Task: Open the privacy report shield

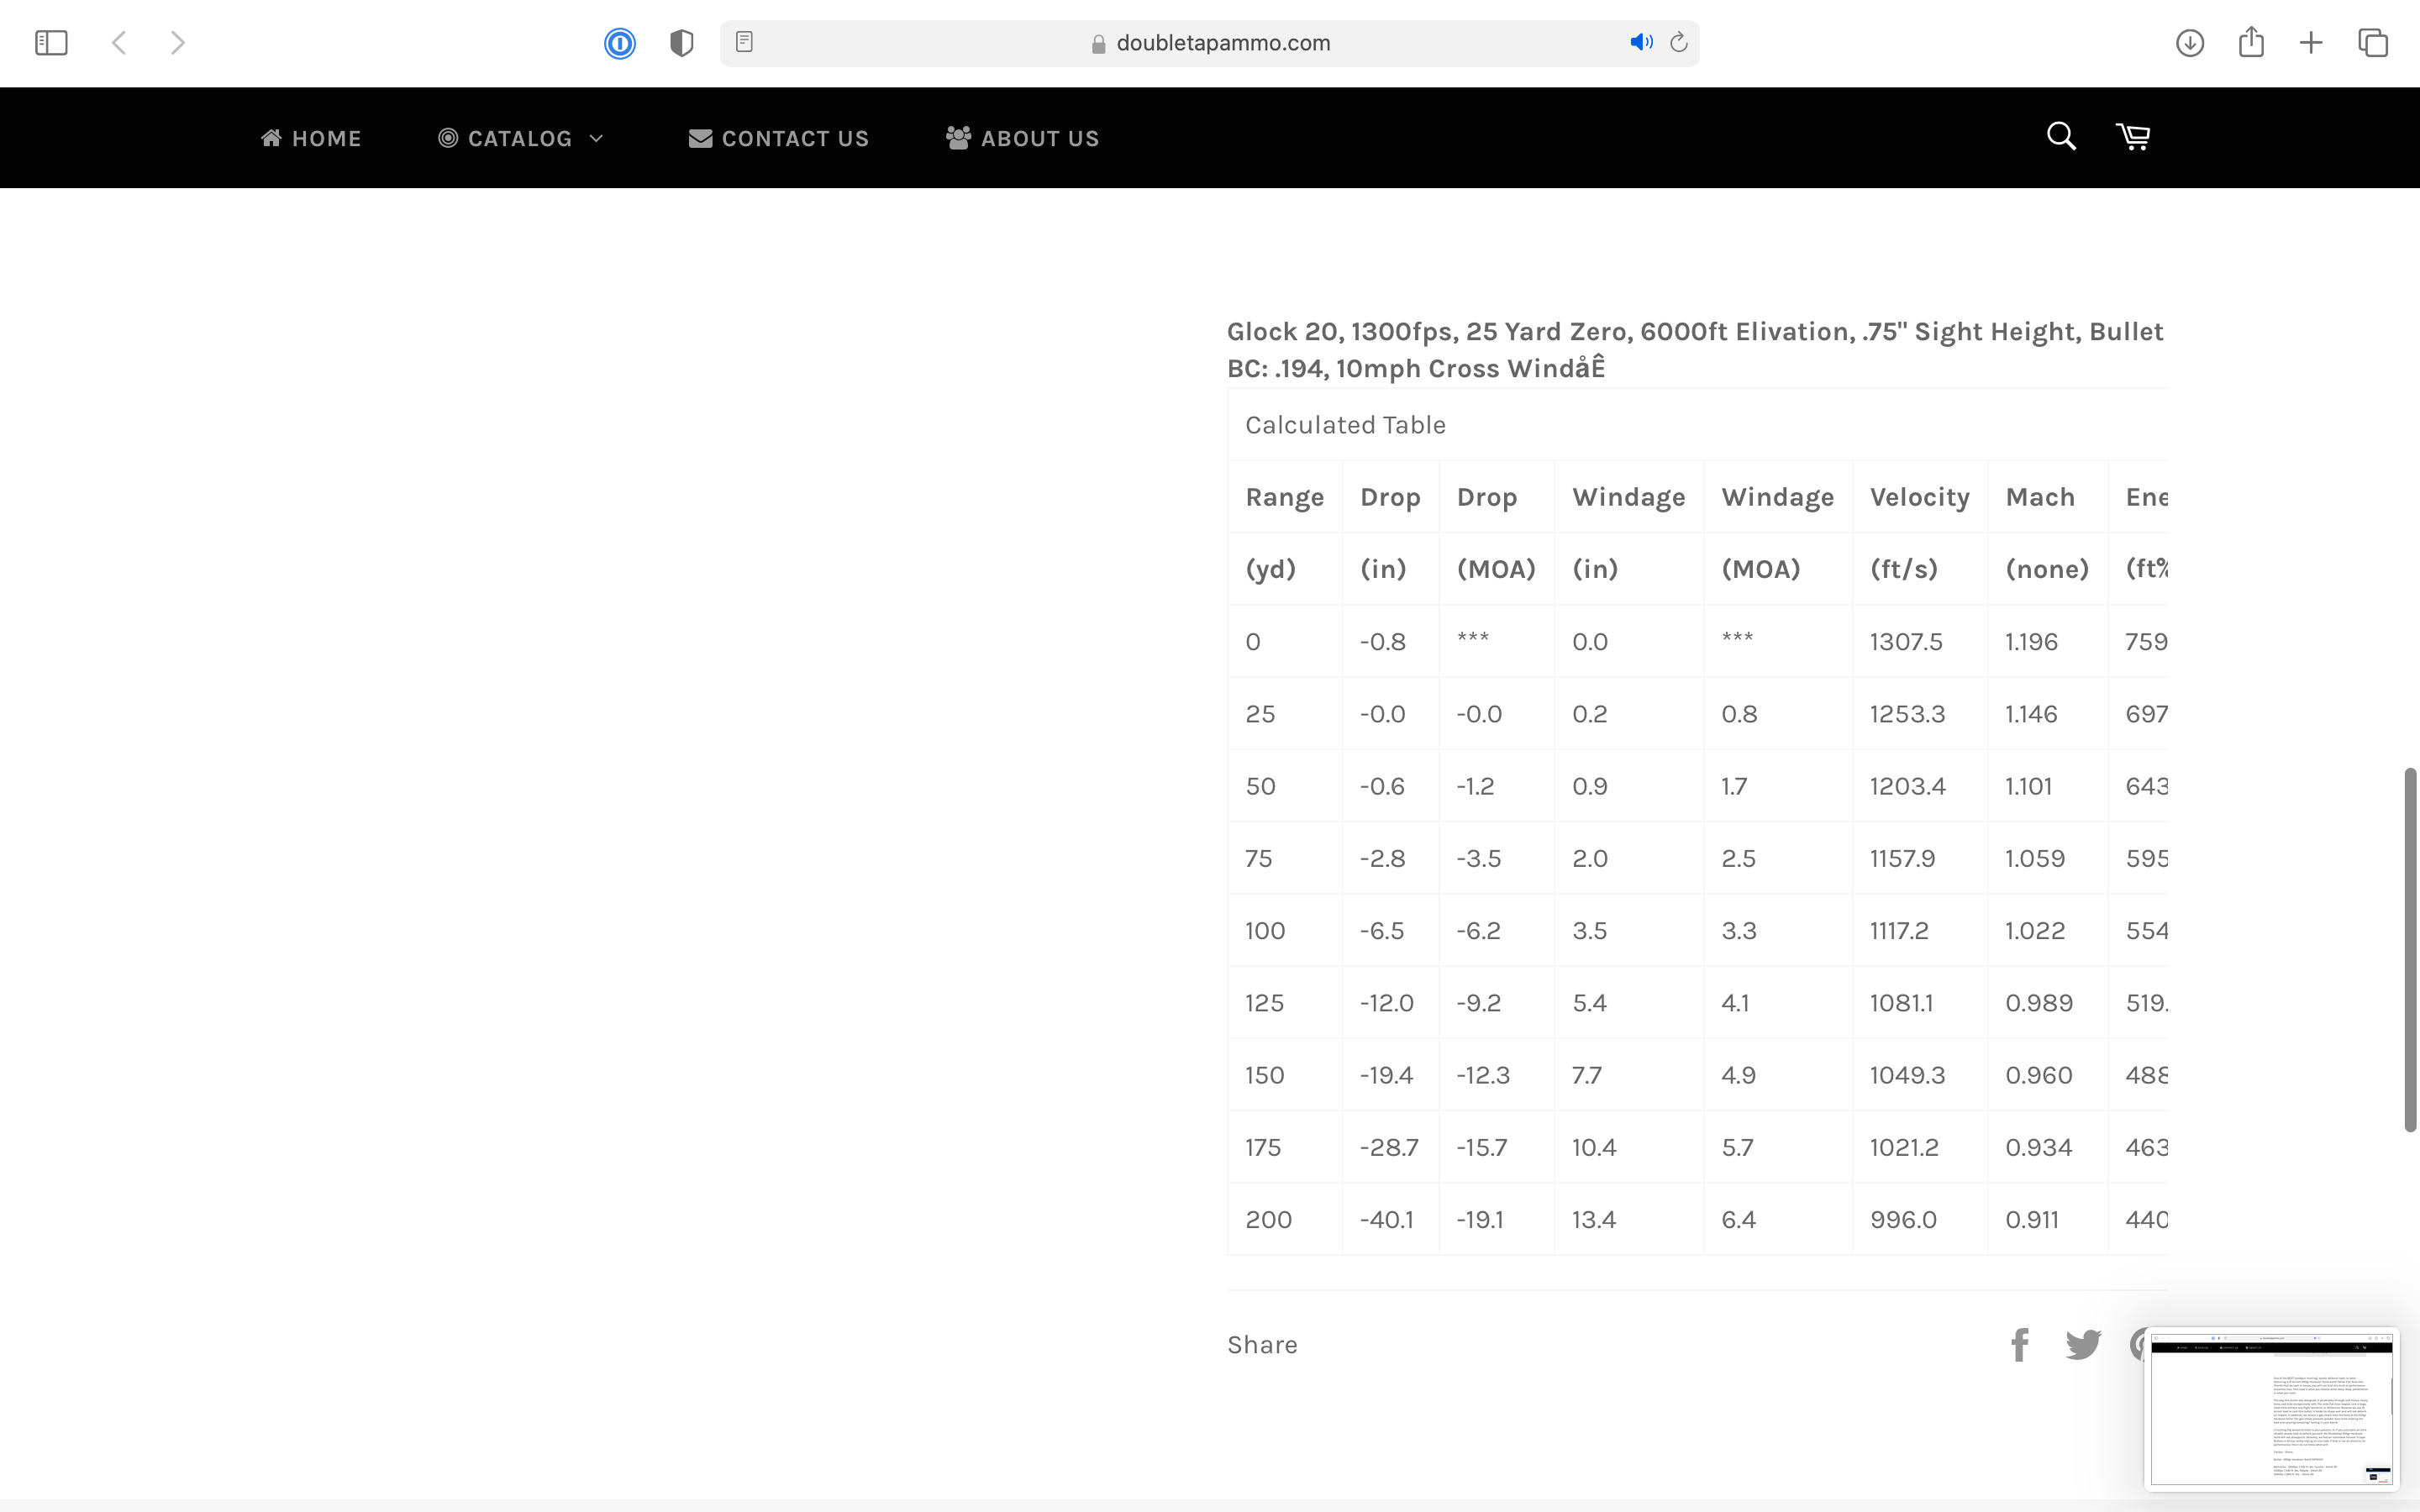Action: coord(682,43)
